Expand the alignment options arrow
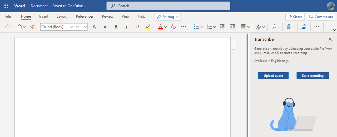The height and width of the screenshot is (137, 337). coord(248,27)
